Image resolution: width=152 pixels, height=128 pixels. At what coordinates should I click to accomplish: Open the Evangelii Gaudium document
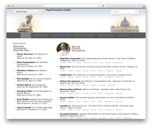click(x=69, y=114)
